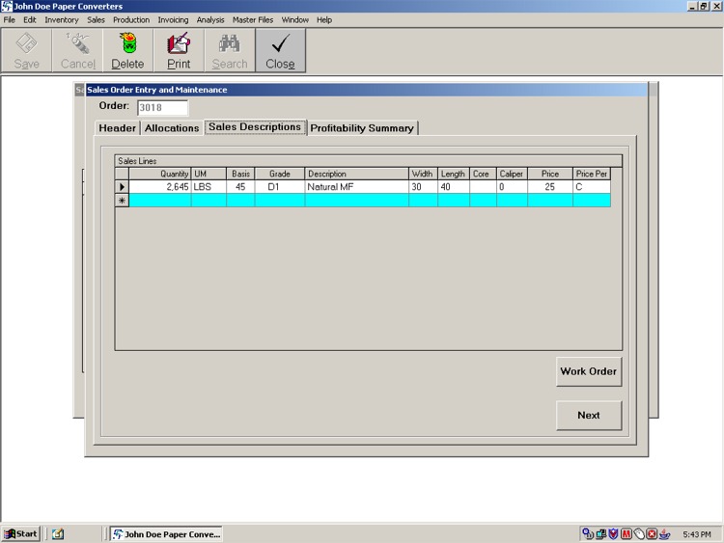Click the Windows Start button
724x543 pixels.
coord(21,533)
